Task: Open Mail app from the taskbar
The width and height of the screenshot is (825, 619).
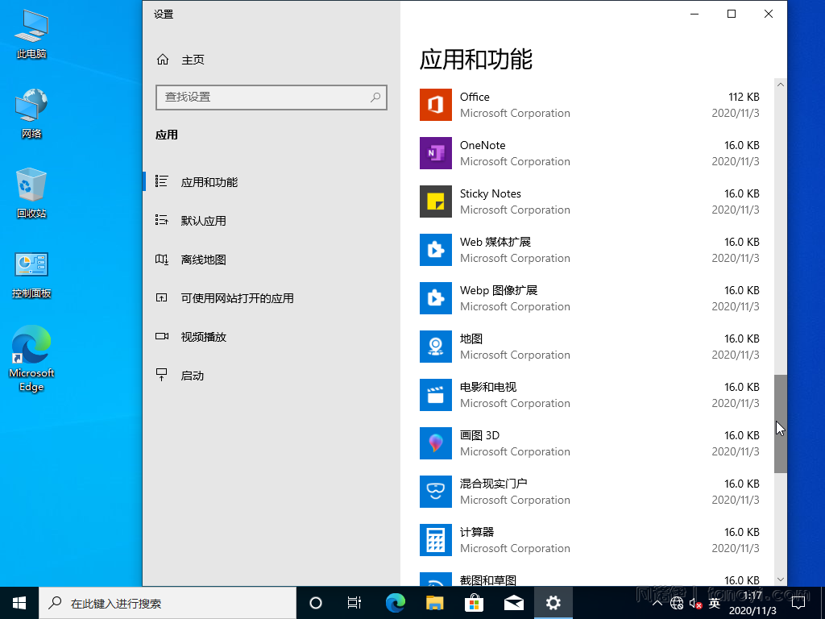Action: [513, 603]
